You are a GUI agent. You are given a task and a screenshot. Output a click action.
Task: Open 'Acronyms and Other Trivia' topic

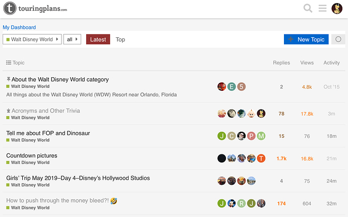46,111
